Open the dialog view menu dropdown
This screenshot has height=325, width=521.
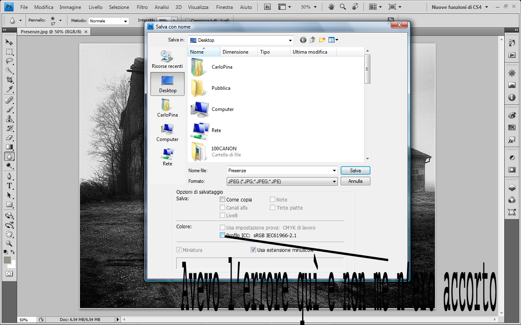pos(334,40)
